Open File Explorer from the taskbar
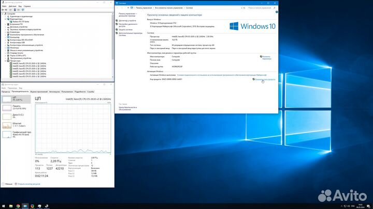Screen dimensions: 373x209 [x=11, y=206]
